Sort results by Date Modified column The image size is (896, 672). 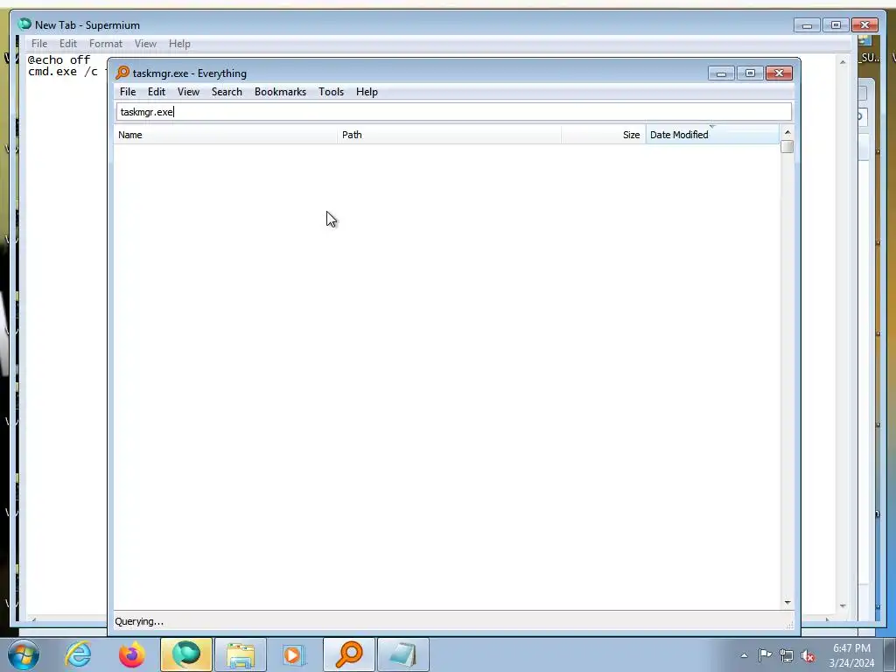click(712, 135)
